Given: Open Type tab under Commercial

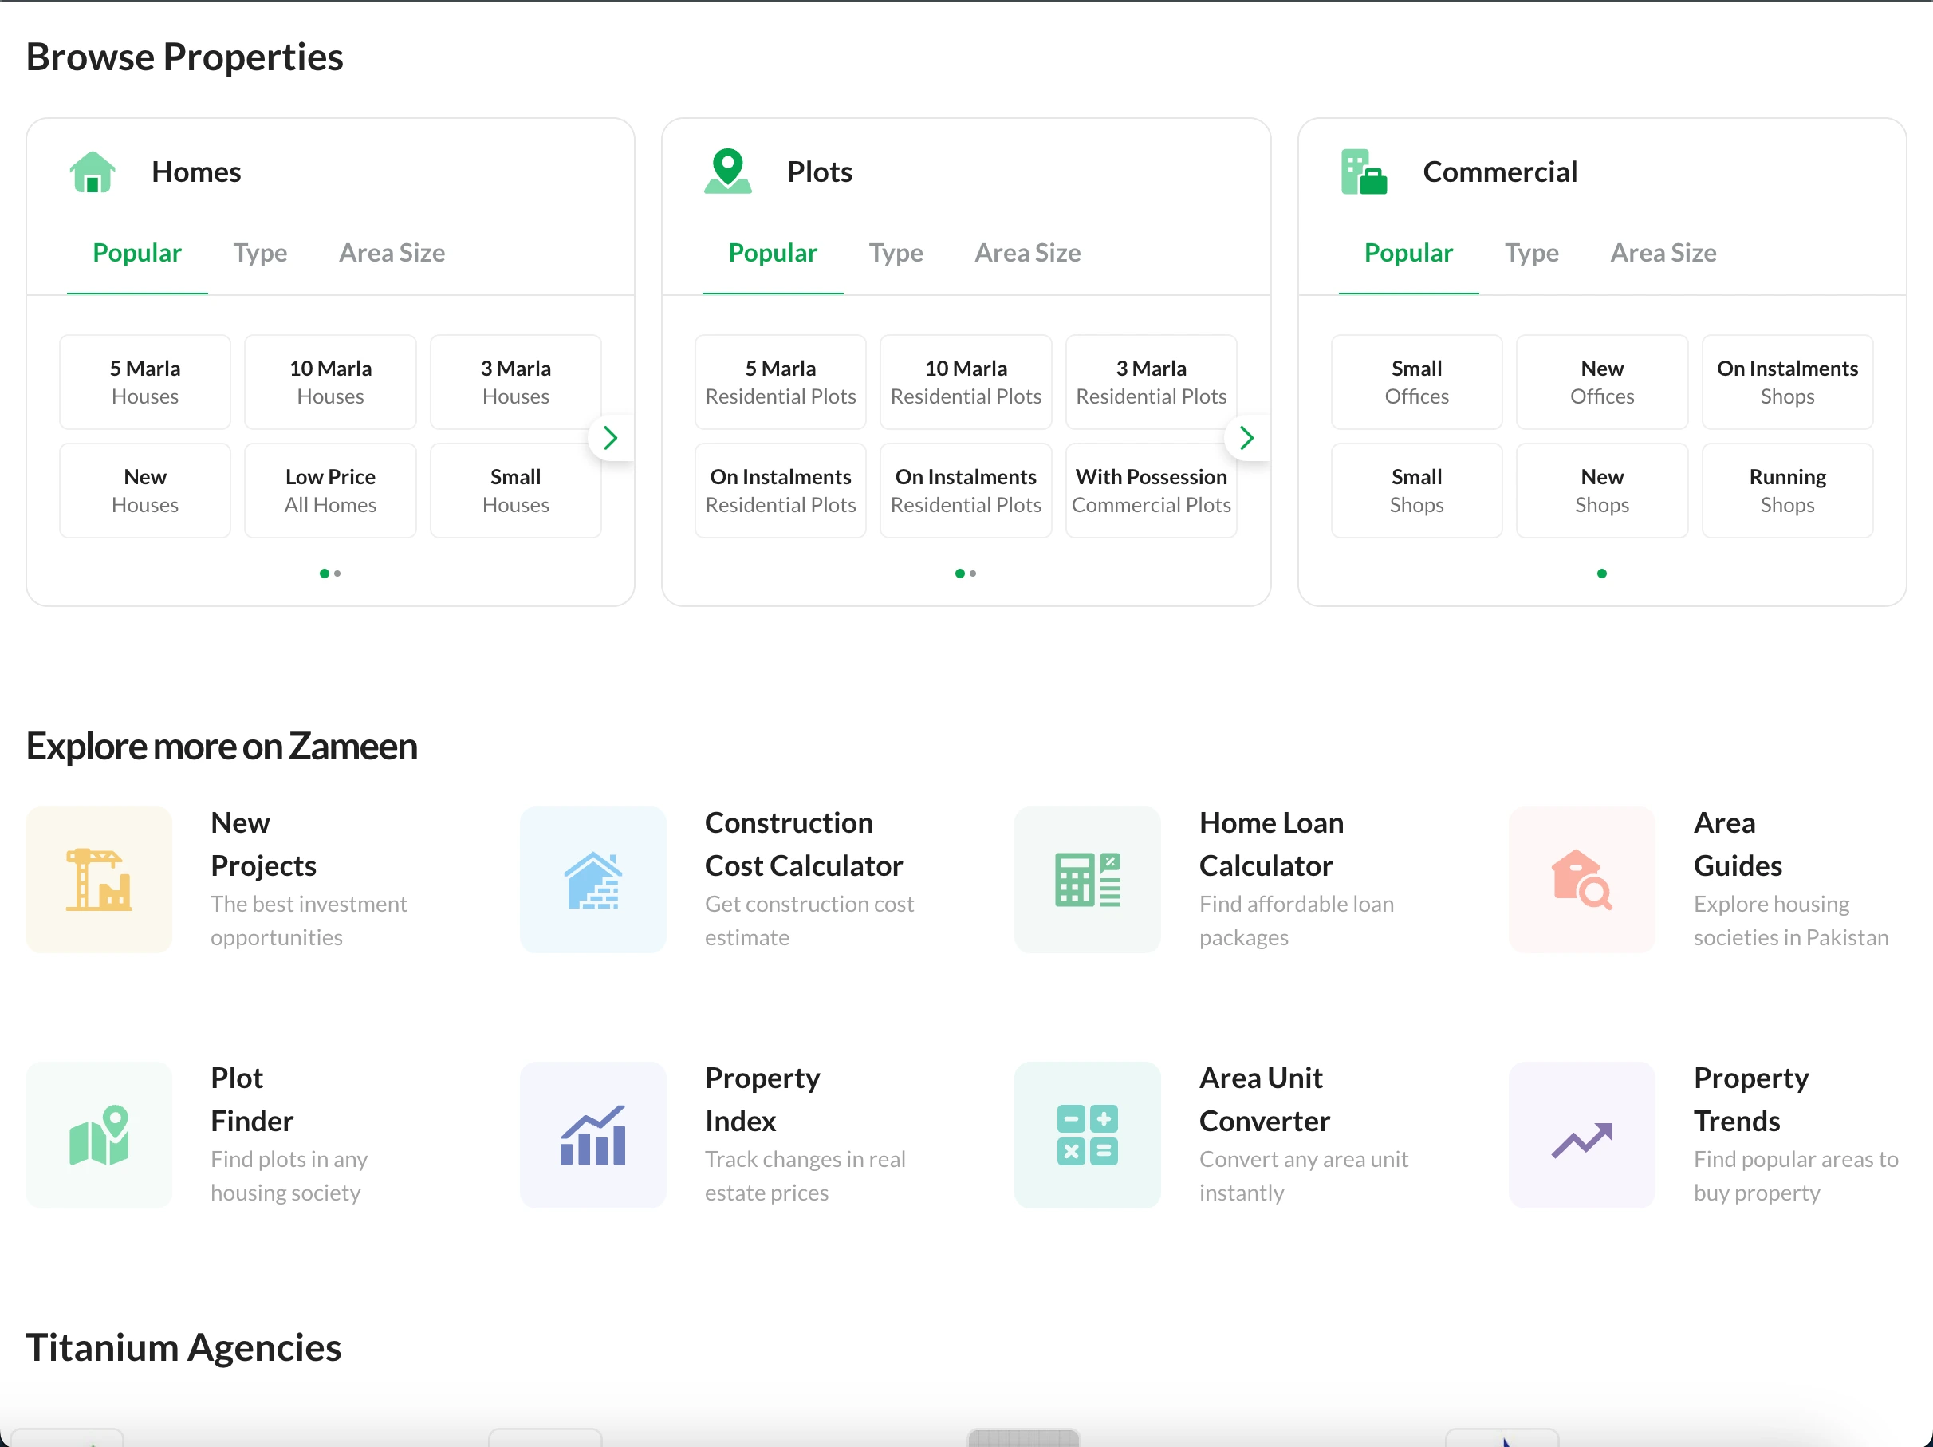Looking at the screenshot, I should [x=1531, y=254].
